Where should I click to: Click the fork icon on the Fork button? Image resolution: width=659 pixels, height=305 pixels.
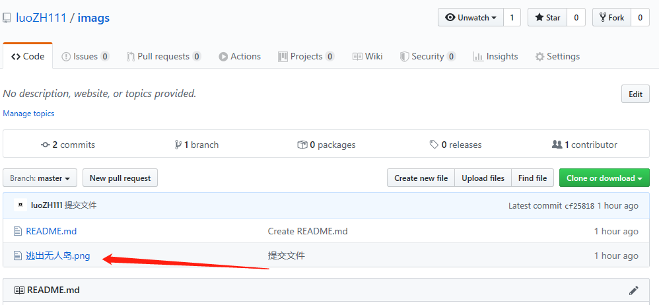(x=603, y=18)
